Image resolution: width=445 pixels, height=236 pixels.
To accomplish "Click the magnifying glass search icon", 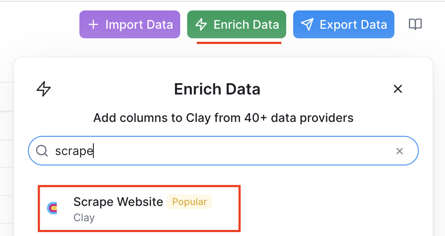I will [42, 151].
